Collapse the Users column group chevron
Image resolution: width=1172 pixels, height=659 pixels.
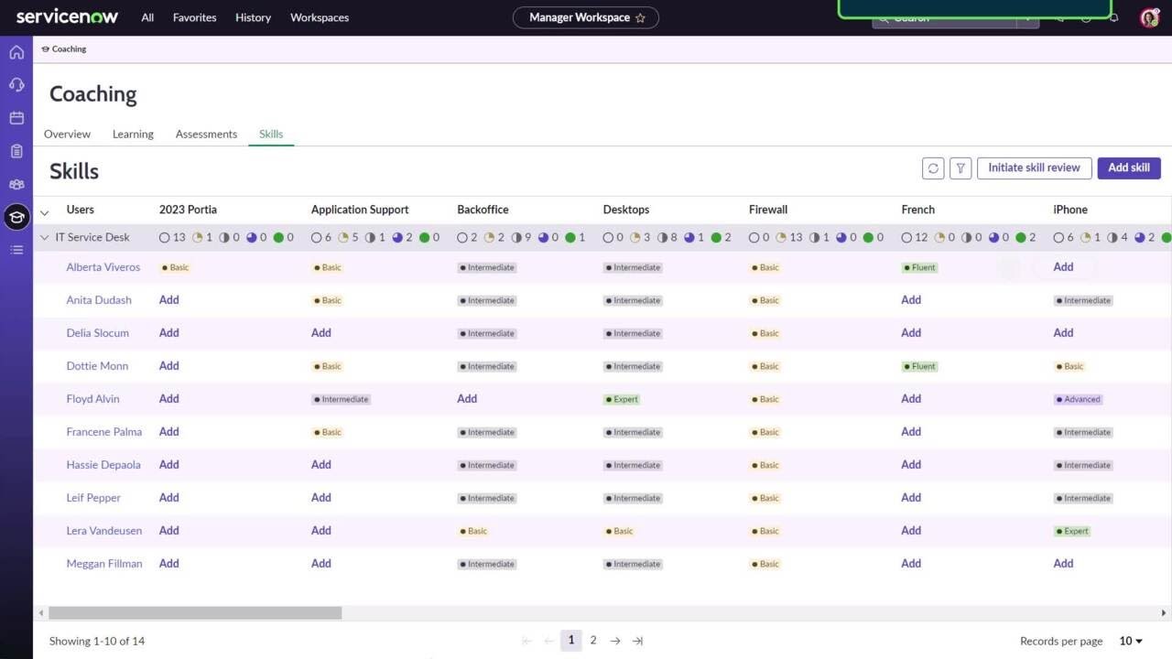point(44,211)
